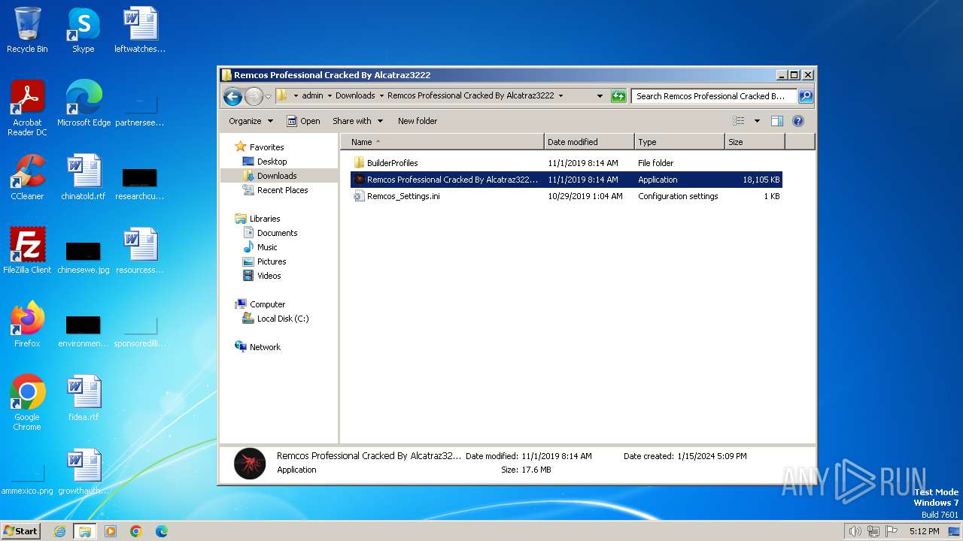The height and width of the screenshot is (541, 963).
Task: Open address bar previous locations dropdown
Action: click(x=600, y=96)
